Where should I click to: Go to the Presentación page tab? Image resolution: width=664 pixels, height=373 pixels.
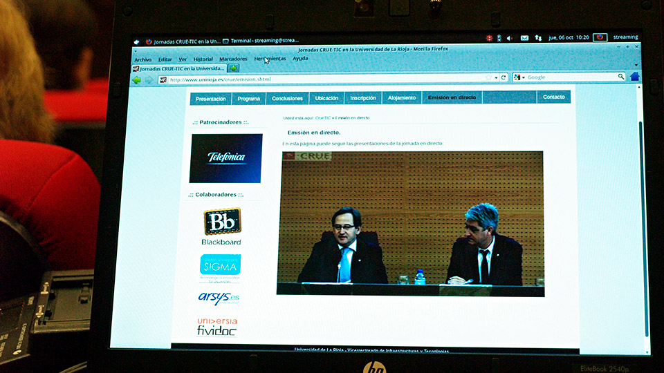(x=210, y=99)
